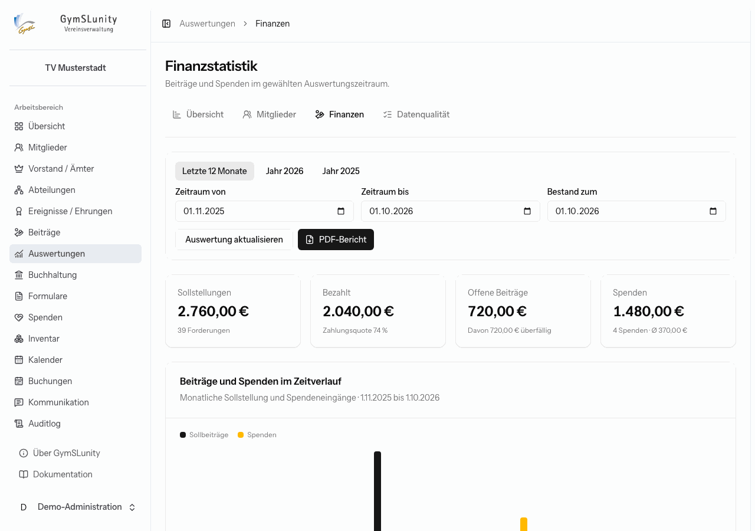Click the Buchungen calendar-check icon
The width and height of the screenshot is (755, 531).
[x=19, y=381]
